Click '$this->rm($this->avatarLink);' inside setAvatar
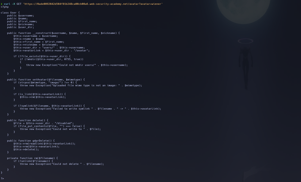 (43, 97)
